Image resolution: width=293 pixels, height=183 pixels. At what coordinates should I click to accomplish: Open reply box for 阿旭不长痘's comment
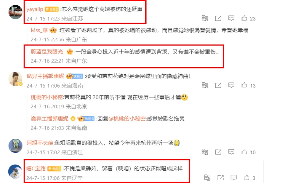coord(231,152)
